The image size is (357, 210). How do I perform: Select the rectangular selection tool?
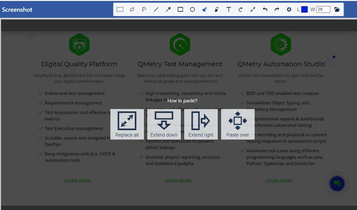point(120,9)
